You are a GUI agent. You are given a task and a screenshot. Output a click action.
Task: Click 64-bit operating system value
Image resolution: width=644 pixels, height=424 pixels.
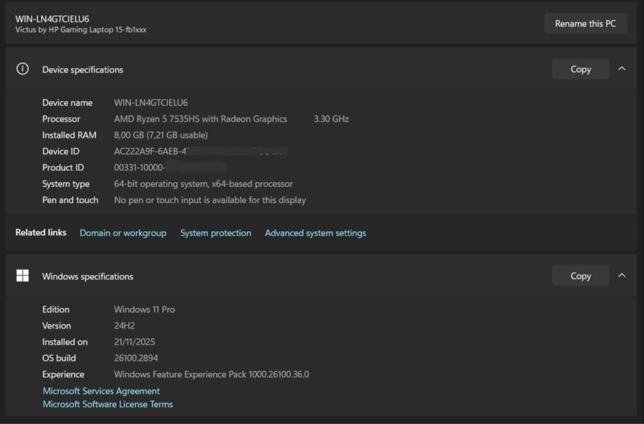(204, 184)
